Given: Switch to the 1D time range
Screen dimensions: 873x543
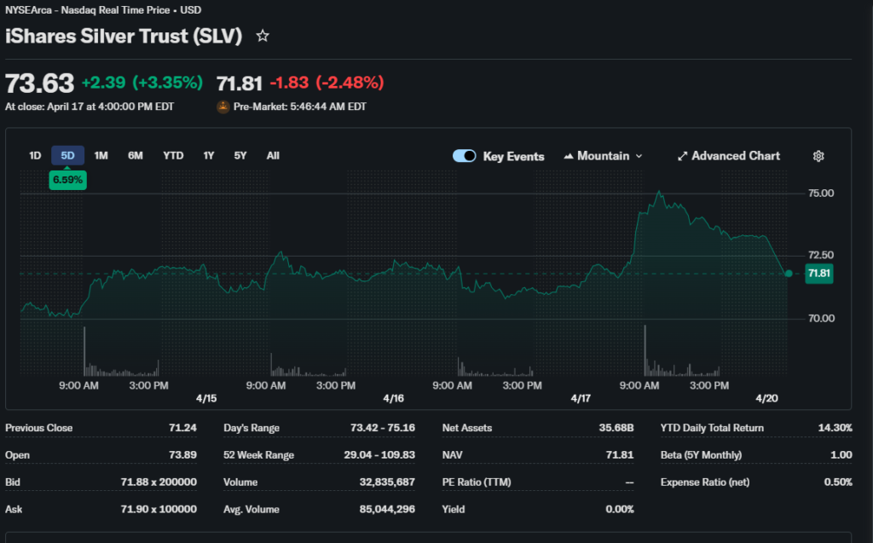Looking at the screenshot, I should pyautogui.click(x=35, y=155).
